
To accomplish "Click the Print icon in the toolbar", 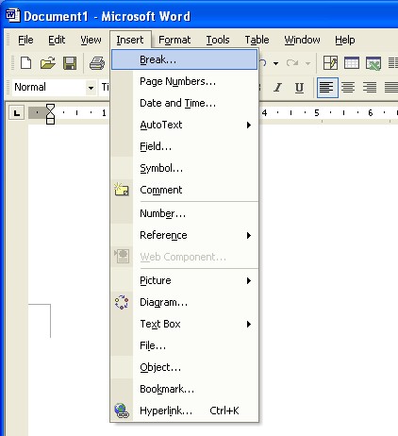I will click(97, 63).
